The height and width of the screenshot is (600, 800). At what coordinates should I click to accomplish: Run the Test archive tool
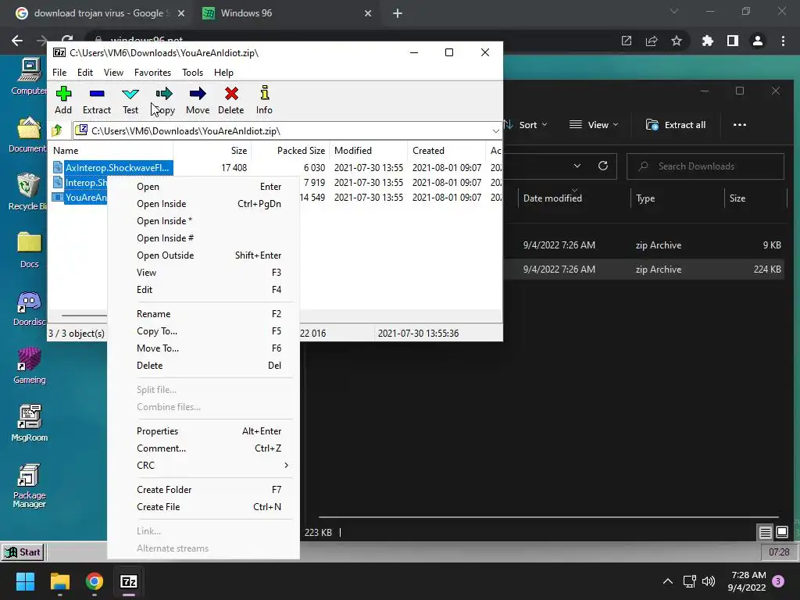coord(130,100)
